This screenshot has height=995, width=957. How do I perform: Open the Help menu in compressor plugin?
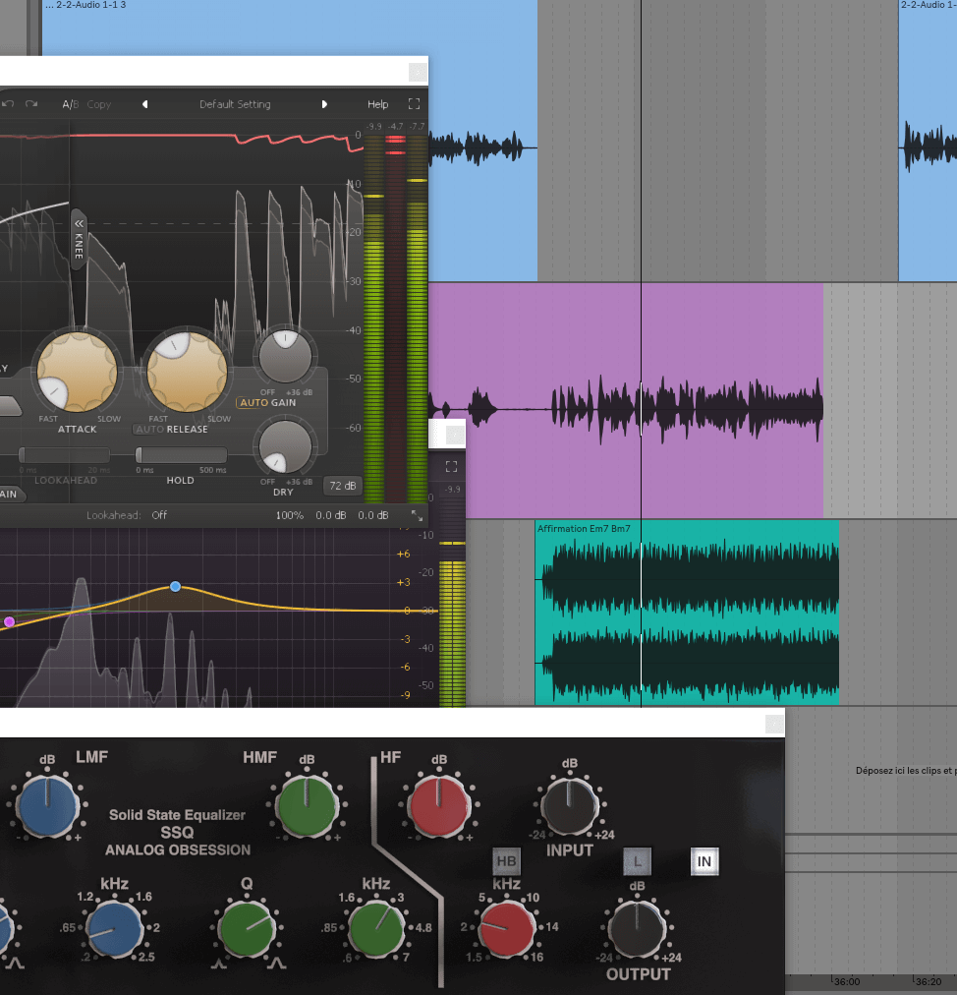point(377,104)
